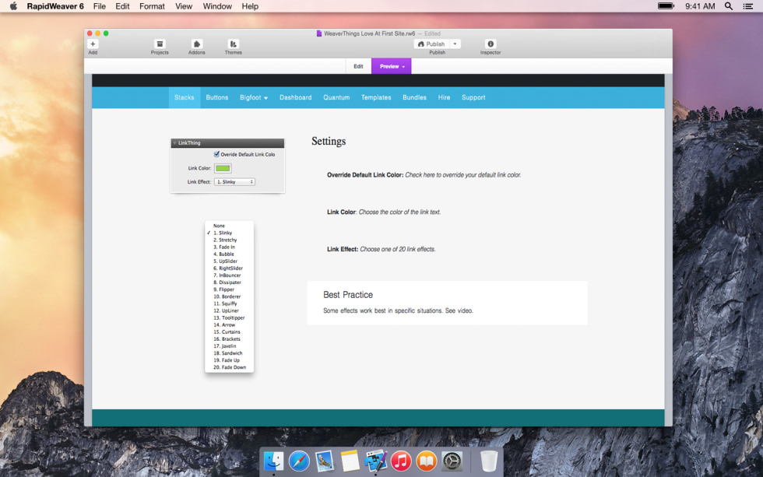Click the battery status icon
763x477 pixels.
point(666,6)
